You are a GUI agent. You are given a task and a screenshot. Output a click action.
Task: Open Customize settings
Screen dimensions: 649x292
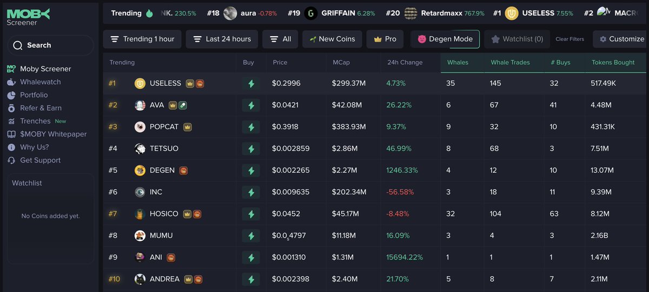(621, 39)
